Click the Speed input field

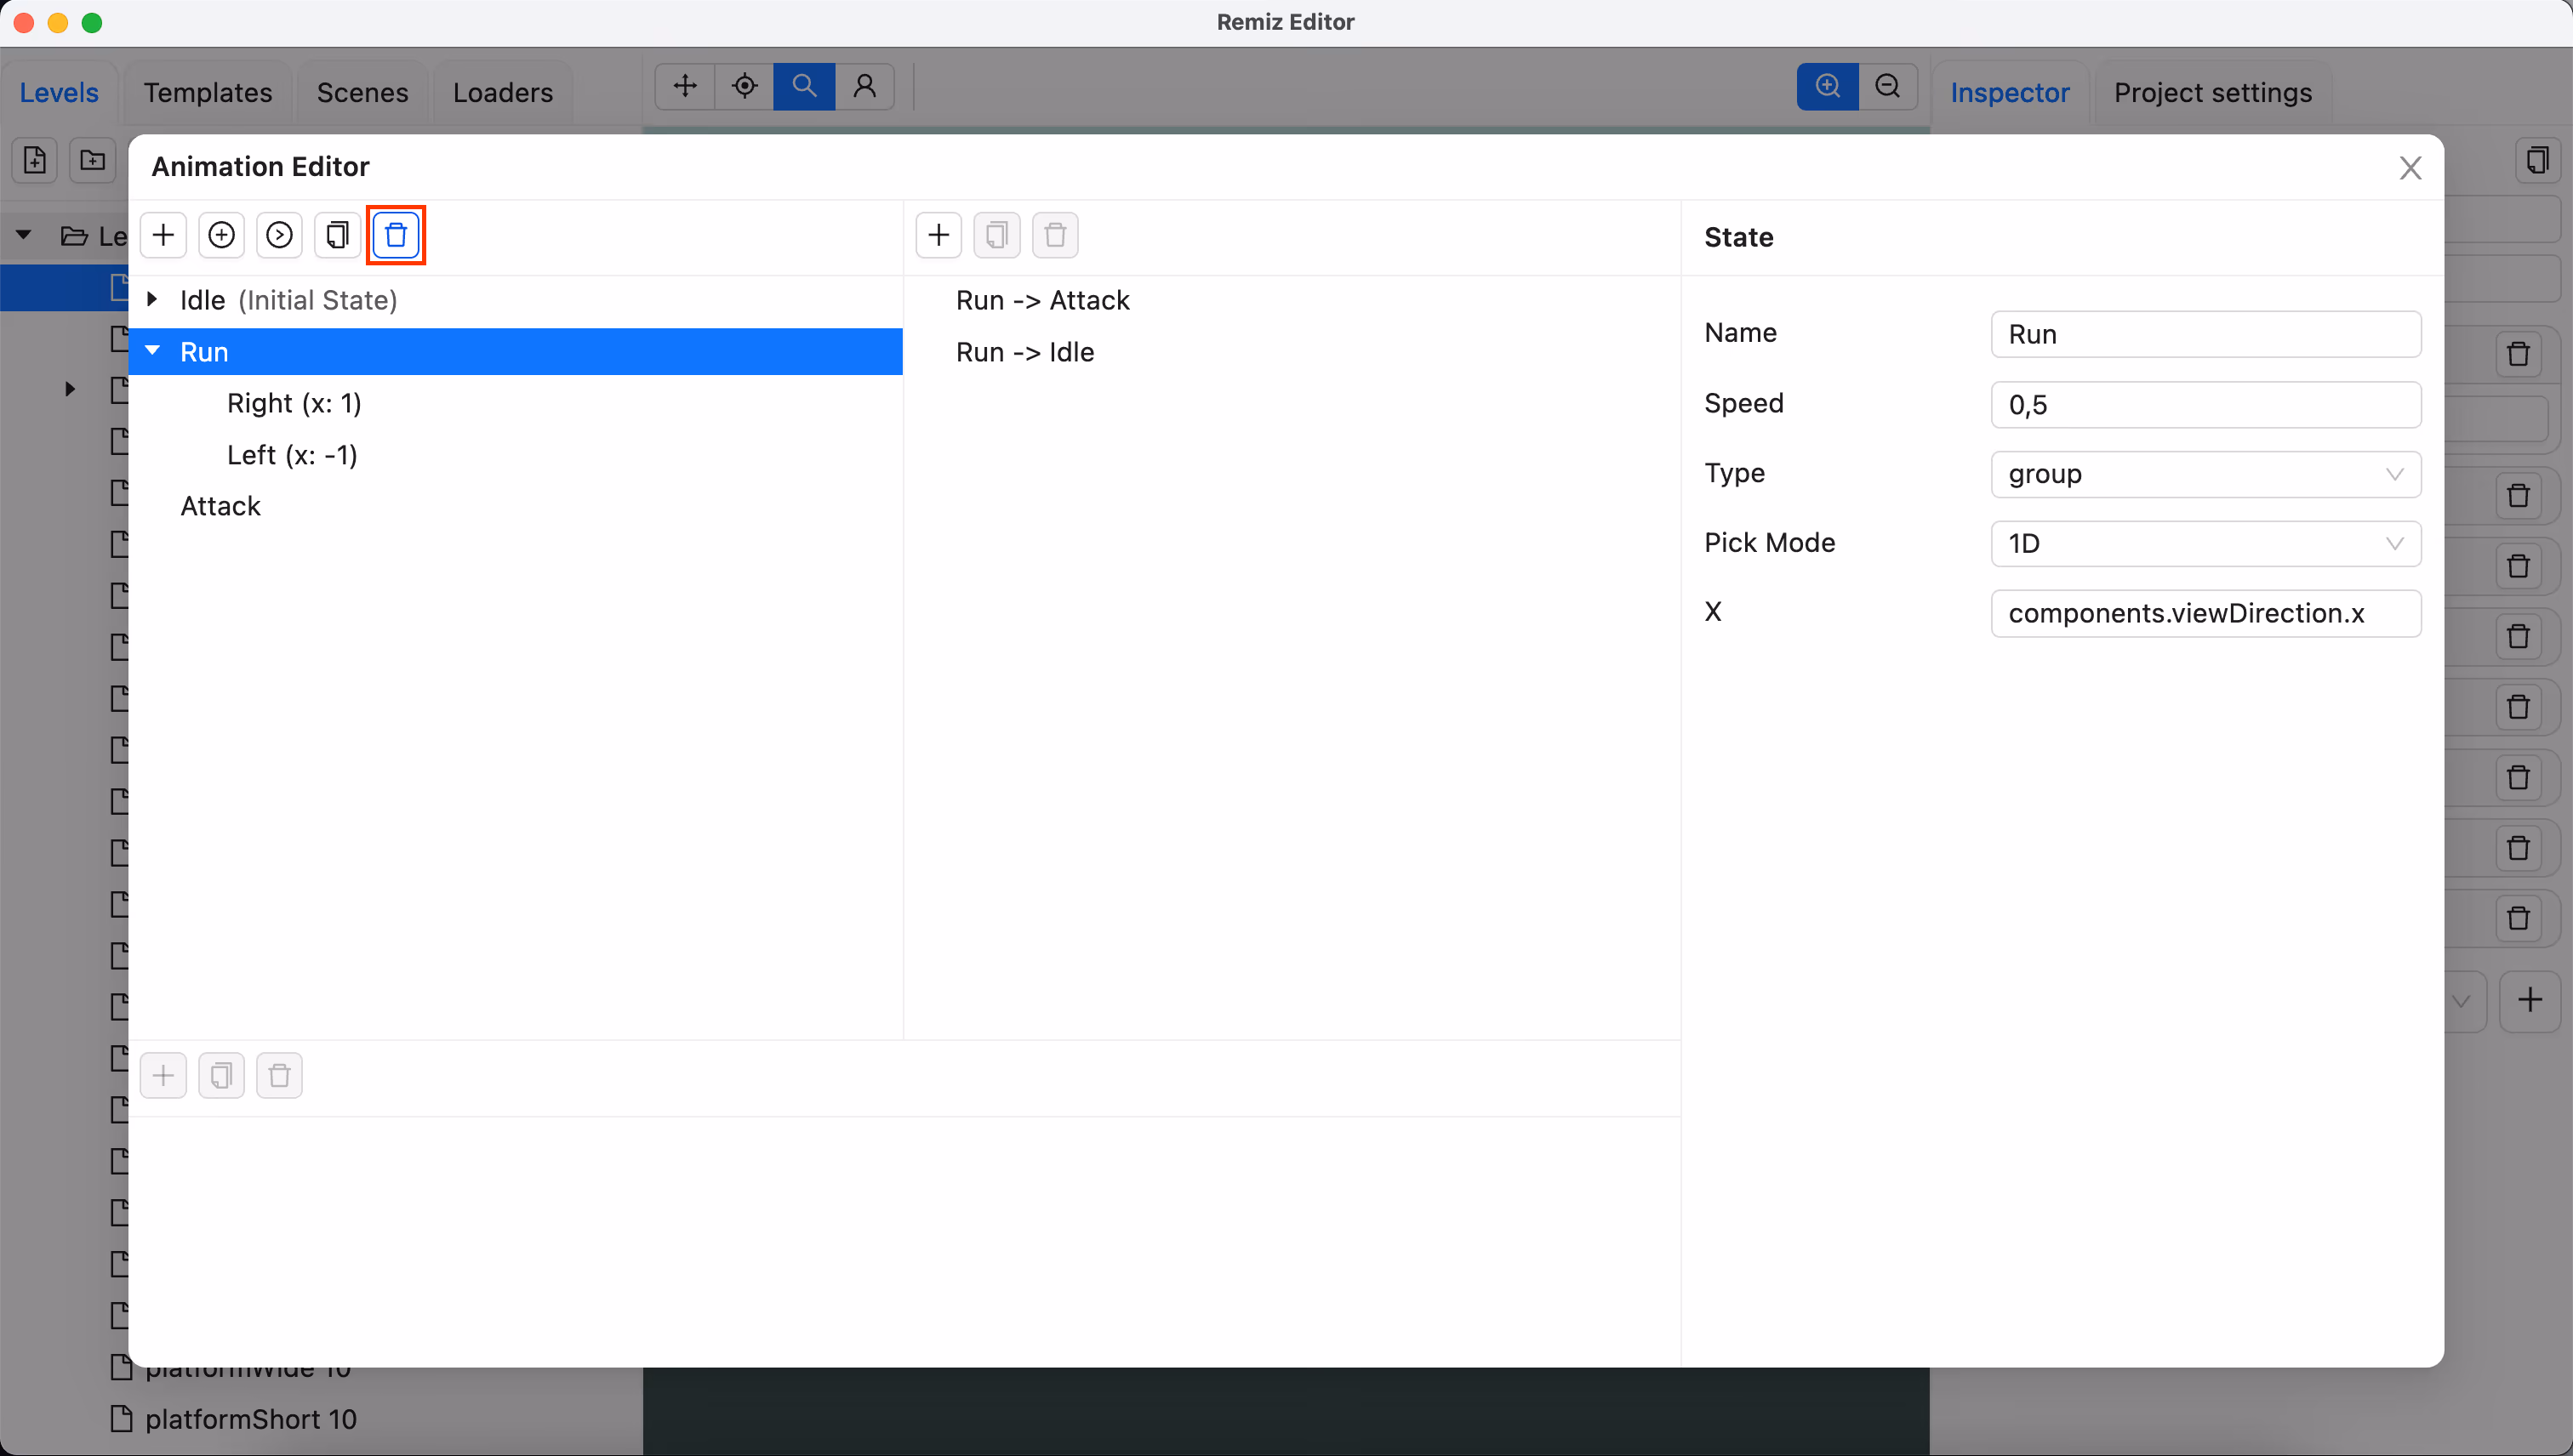[2205, 405]
